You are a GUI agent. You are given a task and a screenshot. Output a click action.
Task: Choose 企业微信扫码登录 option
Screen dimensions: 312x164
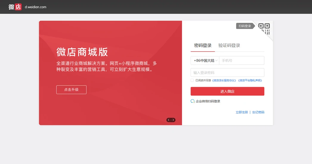[x=208, y=101]
